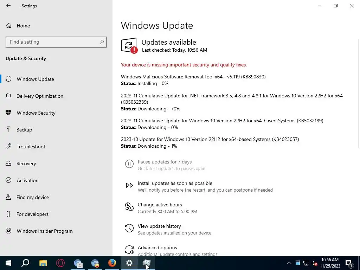Image resolution: width=360 pixels, height=270 pixels.
Task: Click the Updates available status icon
Action: (x=129, y=45)
